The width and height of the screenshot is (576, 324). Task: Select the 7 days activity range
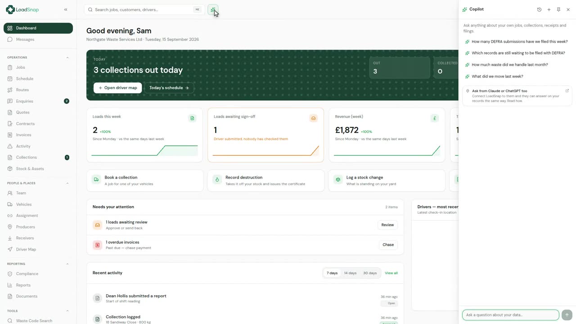pos(332,273)
